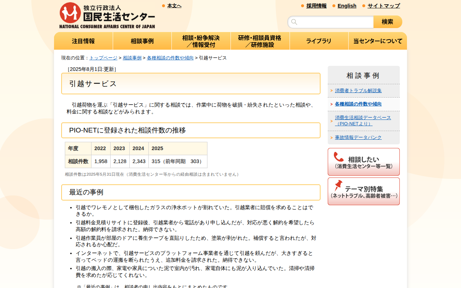The height and width of the screenshot is (288, 461).
Task: Open the 相談事例 navigation menu
Action: [x=142, y=41]
